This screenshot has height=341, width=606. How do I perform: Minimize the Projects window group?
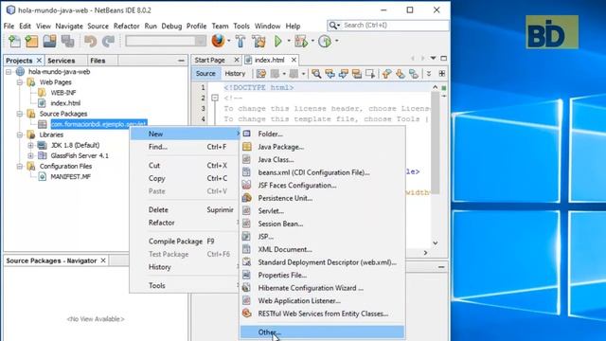coord(181,61)
